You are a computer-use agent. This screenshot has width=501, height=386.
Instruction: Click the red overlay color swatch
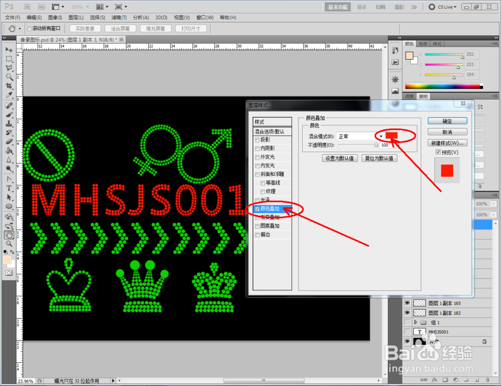pos(391,135)
